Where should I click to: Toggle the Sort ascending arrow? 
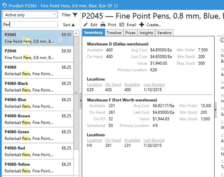click(73, 25)
